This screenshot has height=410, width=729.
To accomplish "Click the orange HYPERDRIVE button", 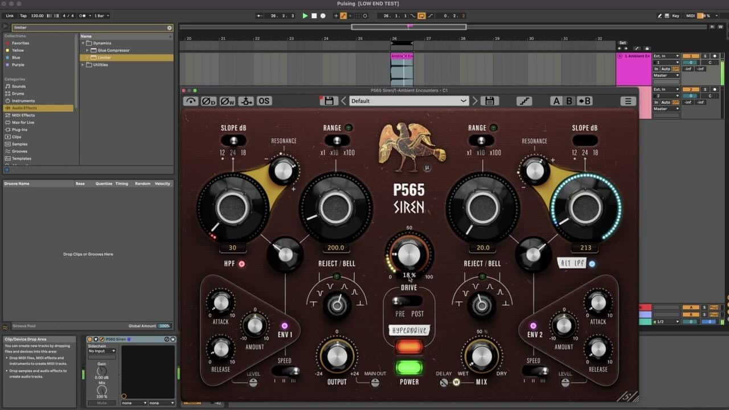I will click(x=409, y=347).
